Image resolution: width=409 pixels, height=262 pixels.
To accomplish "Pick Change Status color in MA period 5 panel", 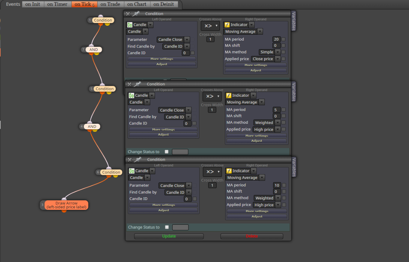I will point(180,152).
